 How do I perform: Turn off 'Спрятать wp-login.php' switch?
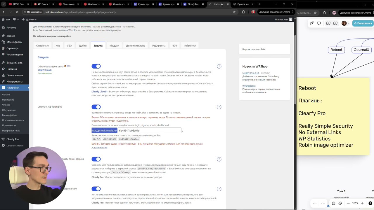pyautogui.click(x=96, y=107)
